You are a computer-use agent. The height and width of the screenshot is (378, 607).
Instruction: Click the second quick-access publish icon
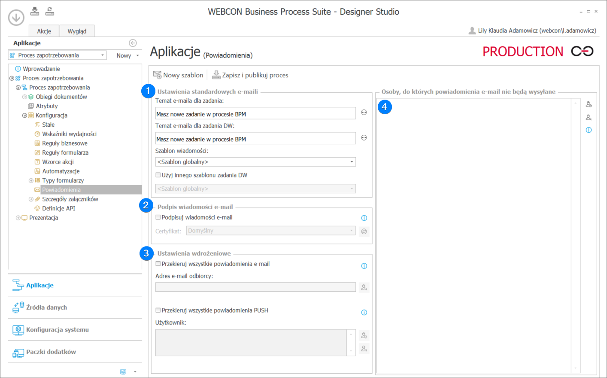(x=50, y=11)
